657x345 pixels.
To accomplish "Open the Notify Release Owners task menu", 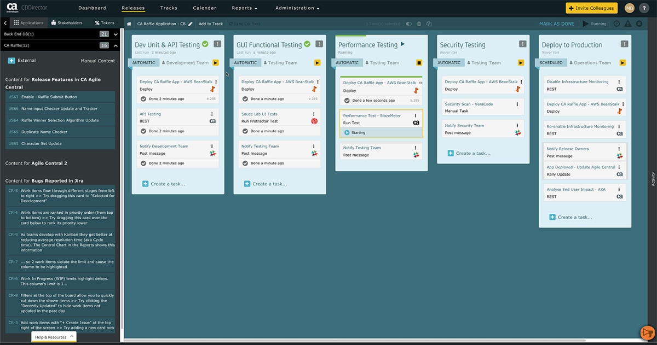I will pyautogui.click(x=619, y=149).
